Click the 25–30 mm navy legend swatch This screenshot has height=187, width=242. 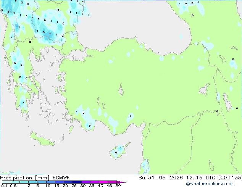click(x=77, y=182)
